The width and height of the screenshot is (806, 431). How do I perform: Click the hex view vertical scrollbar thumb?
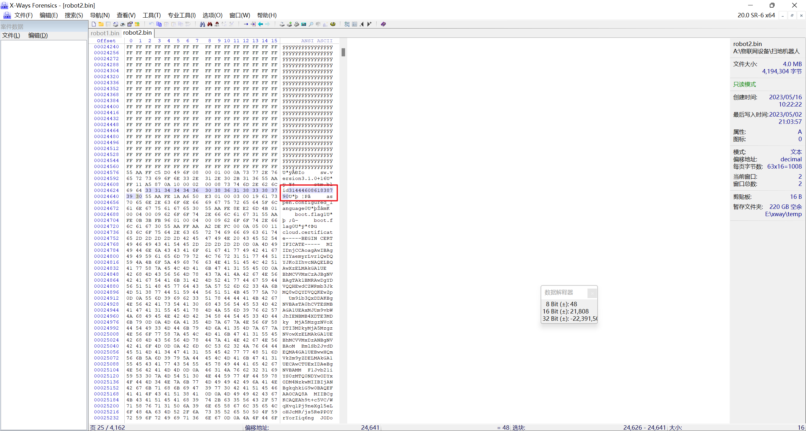343,52
